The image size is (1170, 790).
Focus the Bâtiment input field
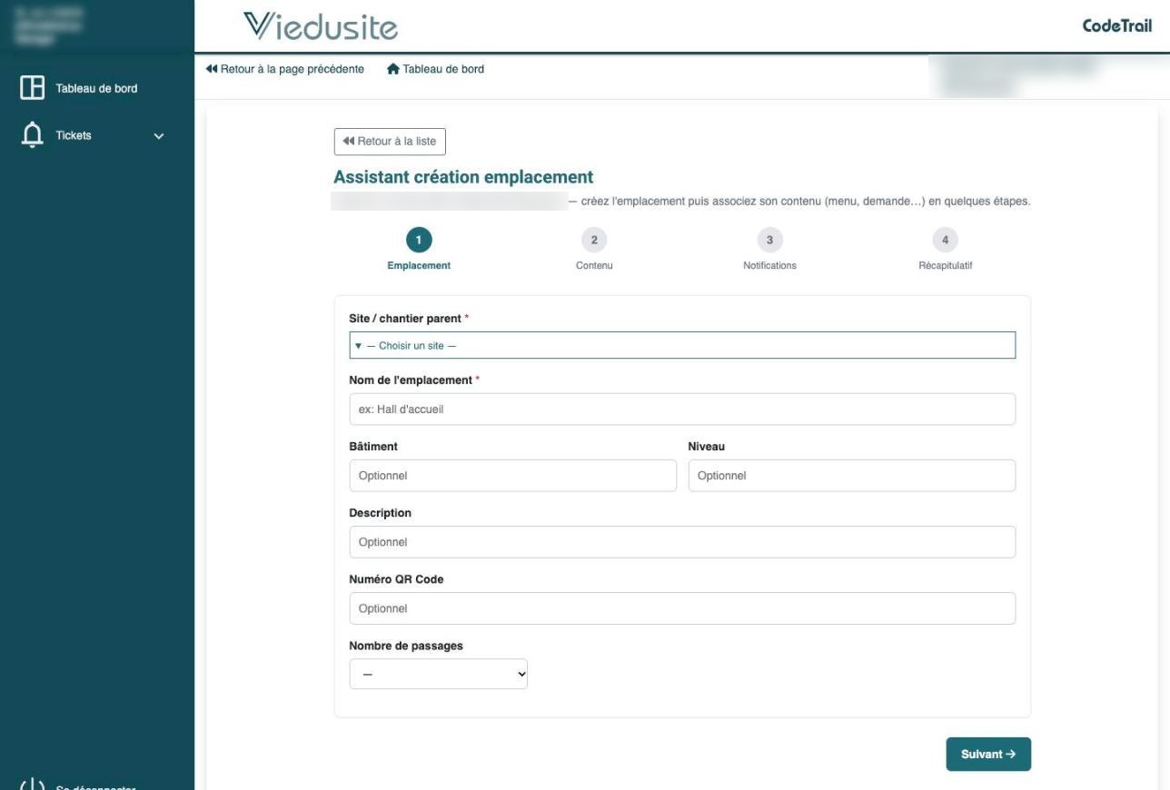(513, 476)
